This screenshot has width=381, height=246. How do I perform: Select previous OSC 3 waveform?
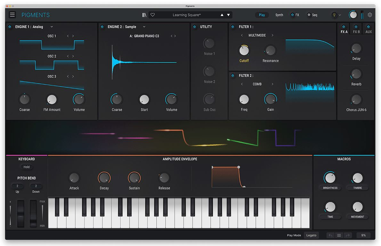pos(68,76)
